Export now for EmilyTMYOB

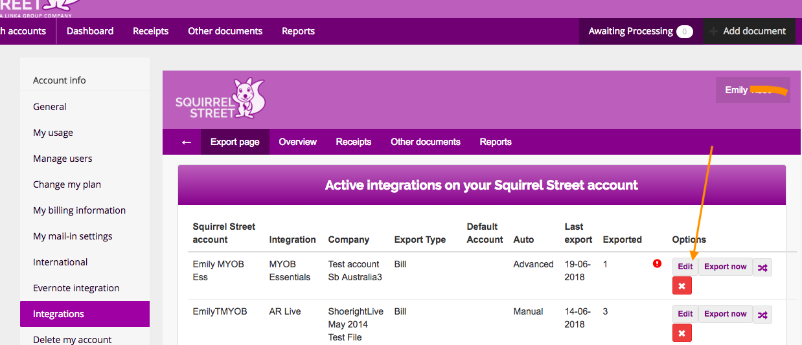pyautogui.click(x=726, y=314)
